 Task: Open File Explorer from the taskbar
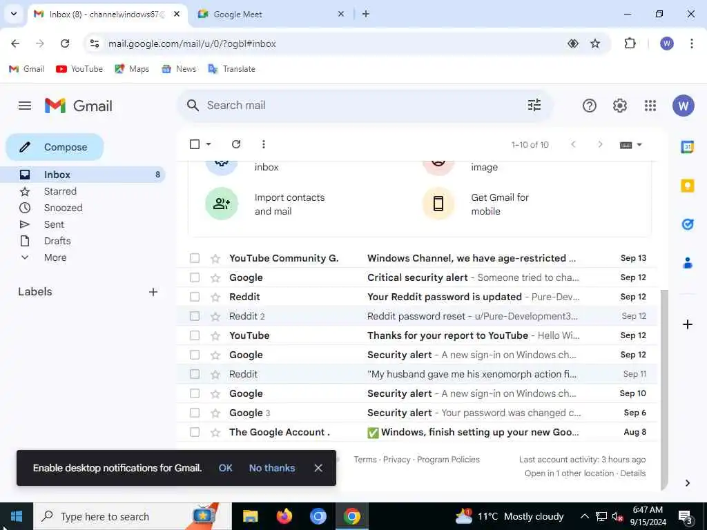coord(250,516)
